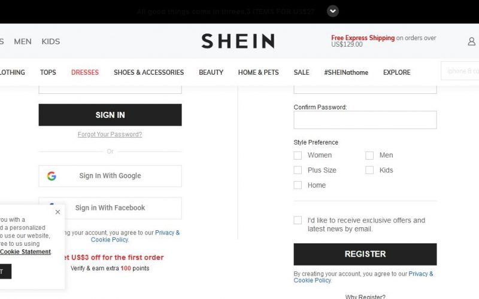Close the cookie notice popup

pyautogui.click(x=57, y=212)
